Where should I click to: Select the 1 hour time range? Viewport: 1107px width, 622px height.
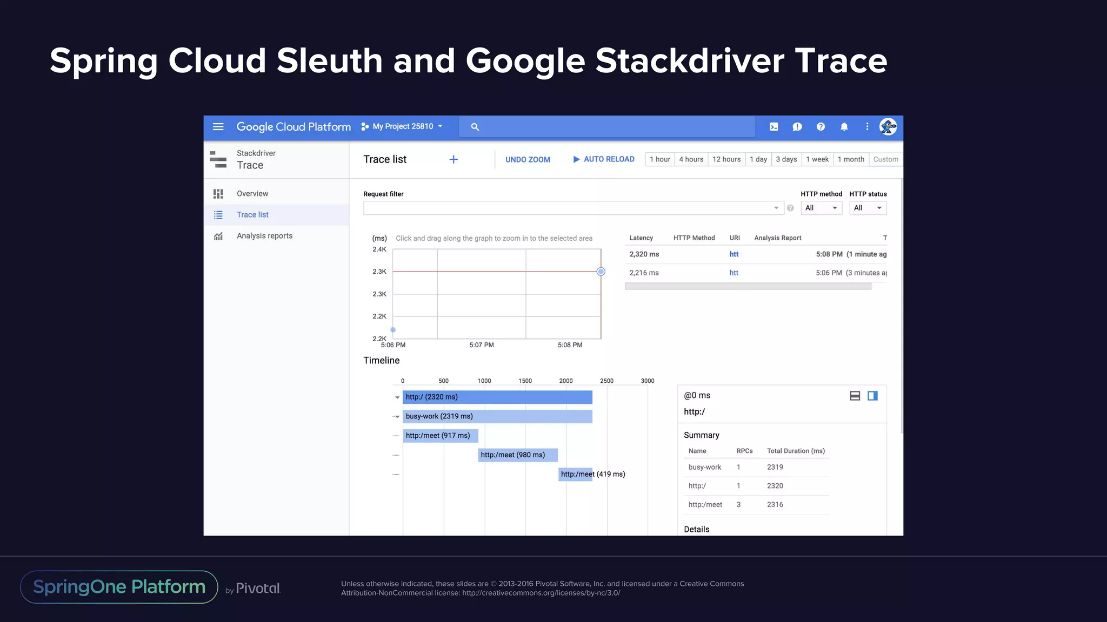click(660, 159)
